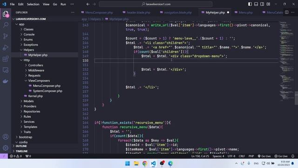Image resolution: width=298 pixels, height=168 pixels.
Task: Click the editor vertical scrollbar thumb
Action: (x=296, y=98)
